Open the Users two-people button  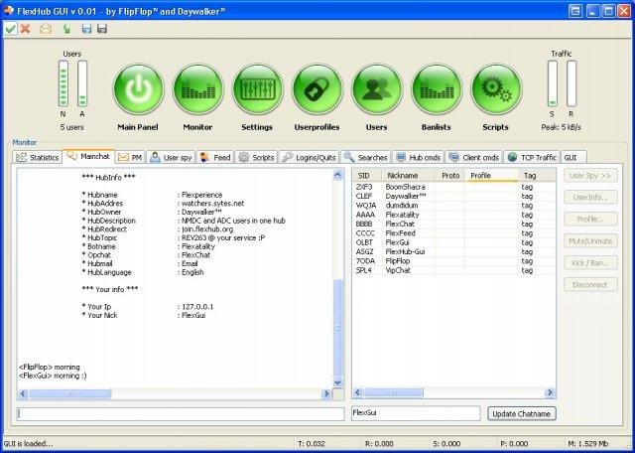click(x=377, y=89)
